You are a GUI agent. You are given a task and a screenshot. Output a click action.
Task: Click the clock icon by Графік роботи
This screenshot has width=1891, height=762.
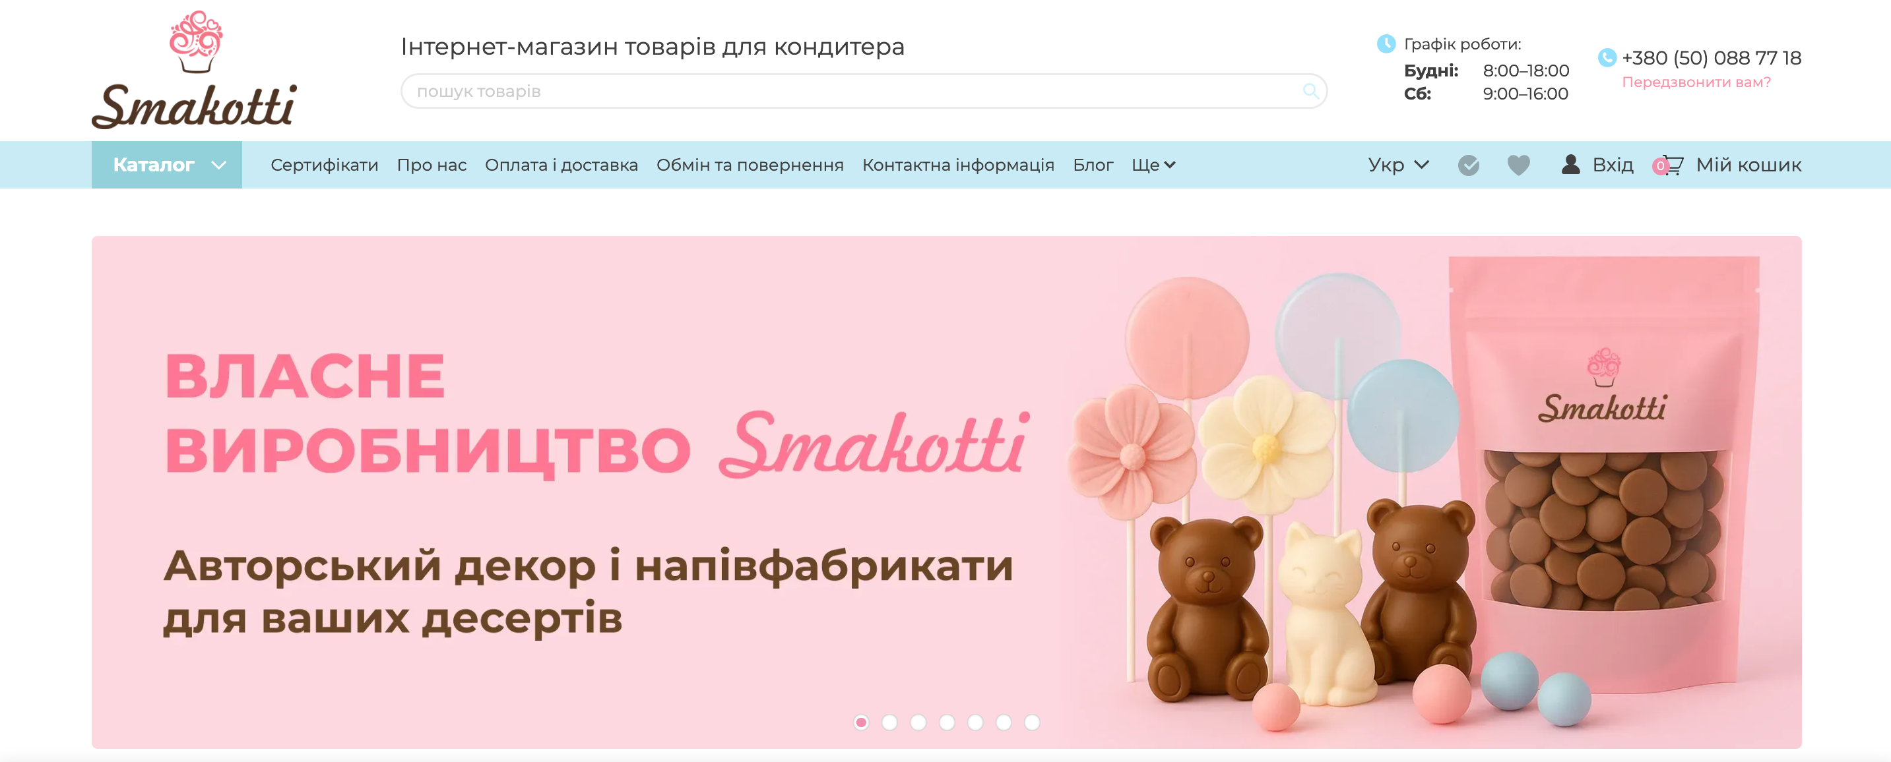coord(1385,44)
